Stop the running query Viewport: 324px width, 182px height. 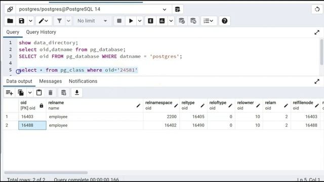[x=119, y=21]
